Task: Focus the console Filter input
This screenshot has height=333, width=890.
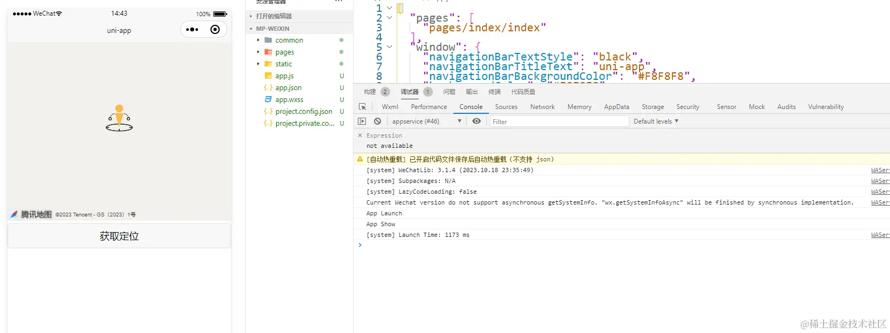Action: [559, 121]
